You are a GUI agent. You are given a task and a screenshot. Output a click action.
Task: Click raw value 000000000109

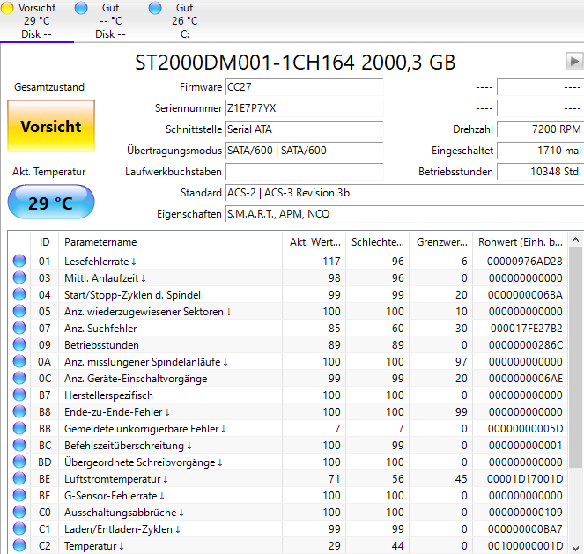526,513
